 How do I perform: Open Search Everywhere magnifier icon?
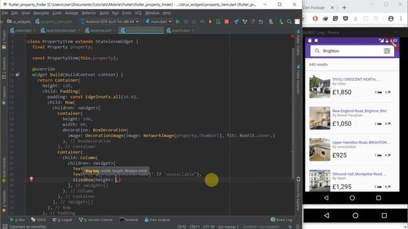coord(289,22)
